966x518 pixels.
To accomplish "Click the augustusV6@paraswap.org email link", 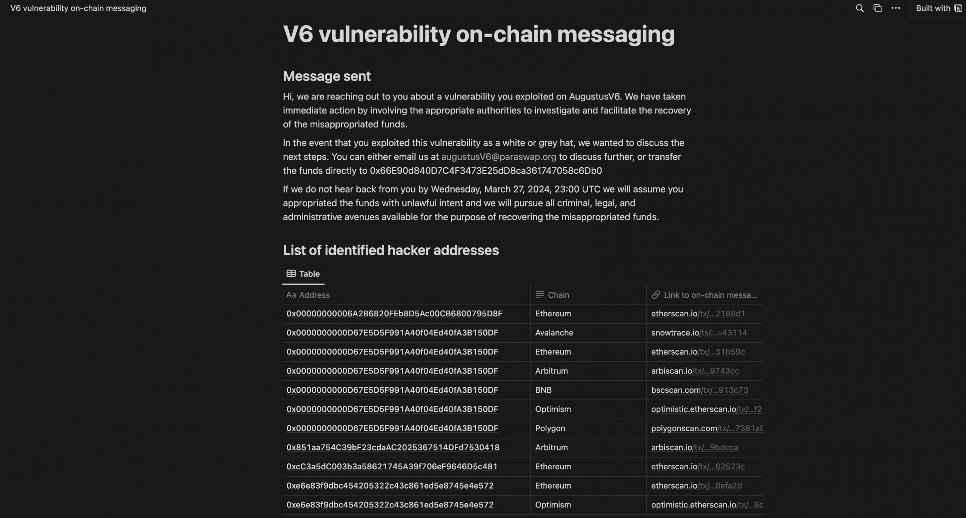I will 498,157.
